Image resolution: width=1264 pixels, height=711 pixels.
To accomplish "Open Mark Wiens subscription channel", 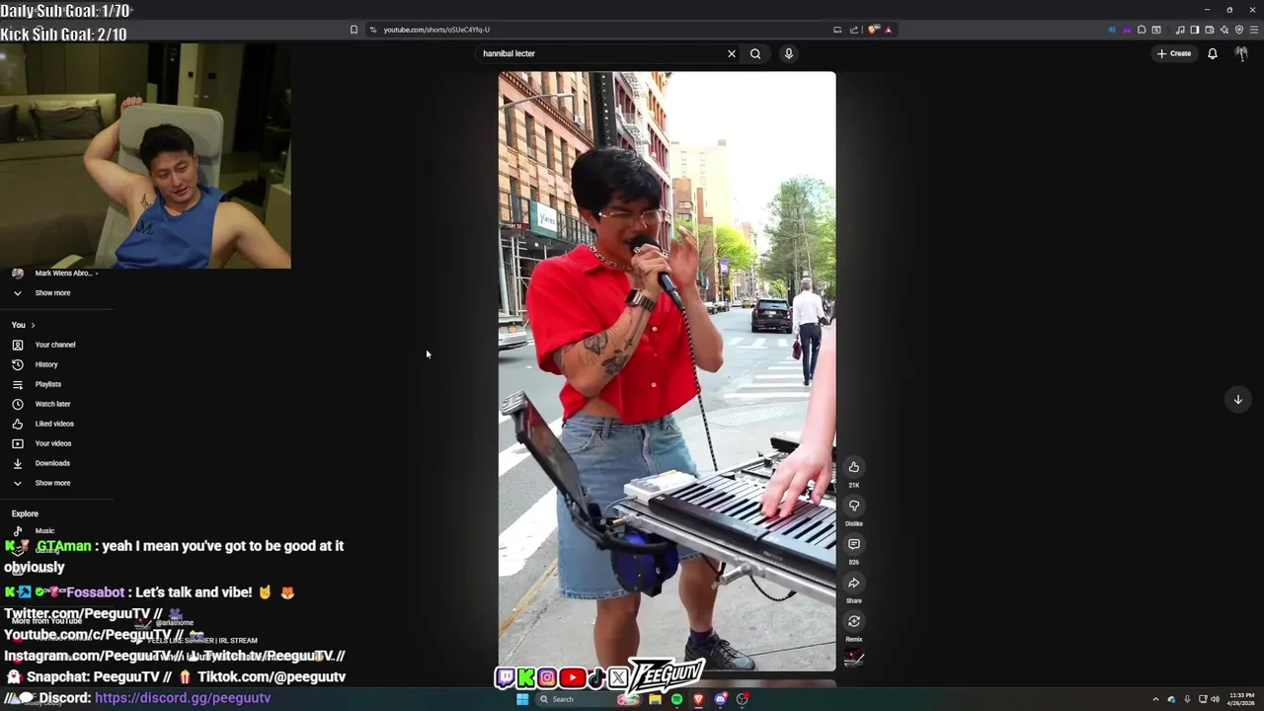I will click(x=55, y=274).
